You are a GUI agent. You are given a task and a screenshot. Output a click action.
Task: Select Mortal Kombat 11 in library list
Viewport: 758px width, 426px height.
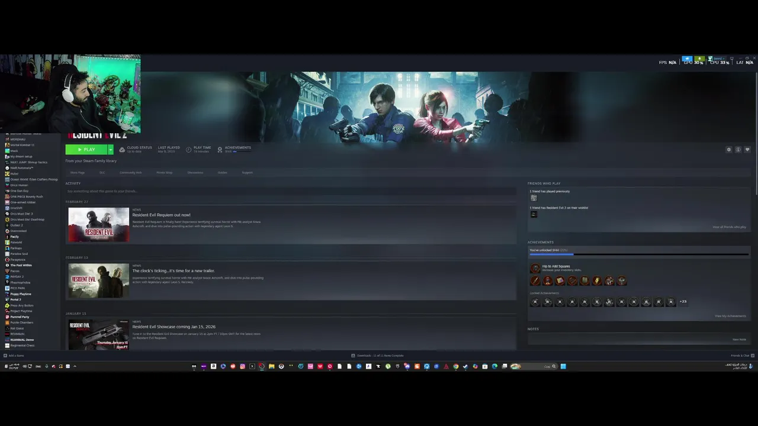point(22,145)
